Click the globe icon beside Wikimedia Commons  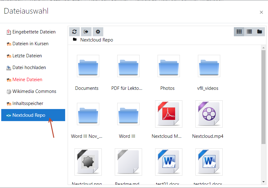(9, 91)
